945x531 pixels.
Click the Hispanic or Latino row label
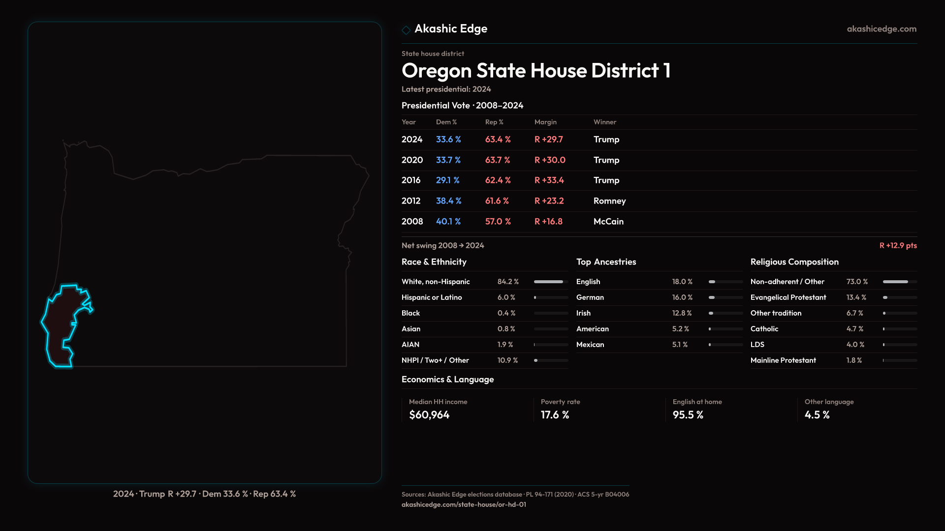(432, 297)
